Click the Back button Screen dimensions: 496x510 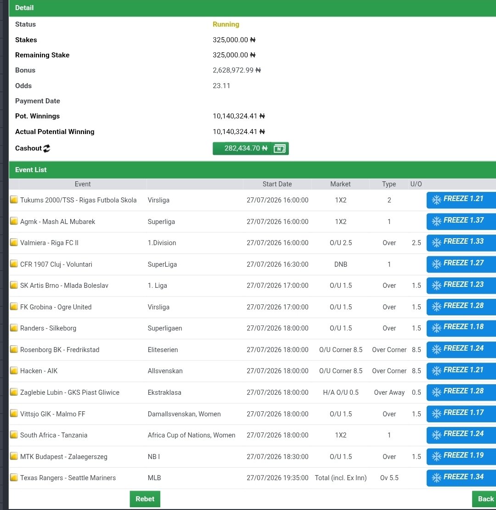point(485,499)
